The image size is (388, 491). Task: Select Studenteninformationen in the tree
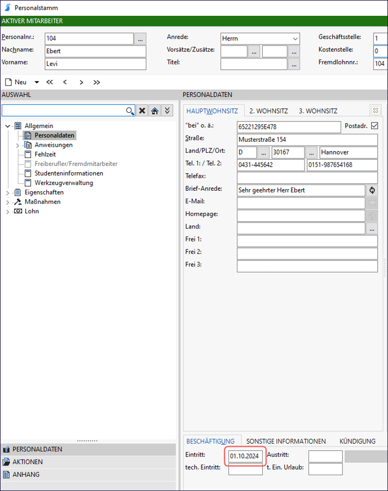coord(69,173)
